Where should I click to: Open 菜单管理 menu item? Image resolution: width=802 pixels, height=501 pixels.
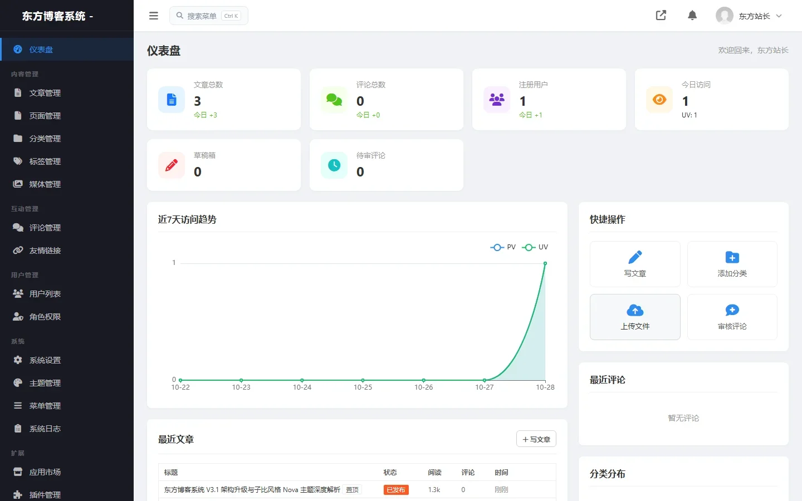(x=67, y=406)
